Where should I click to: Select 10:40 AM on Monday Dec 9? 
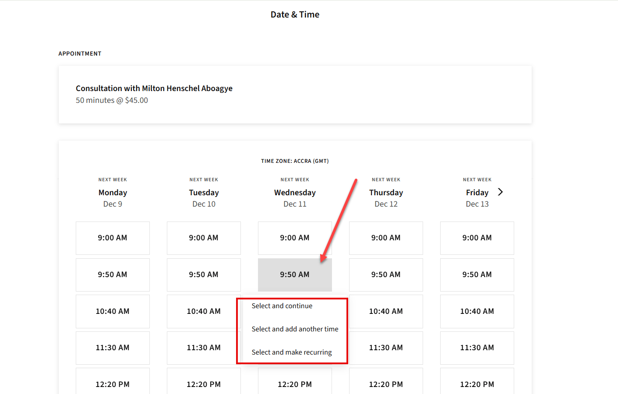point(113,311)
